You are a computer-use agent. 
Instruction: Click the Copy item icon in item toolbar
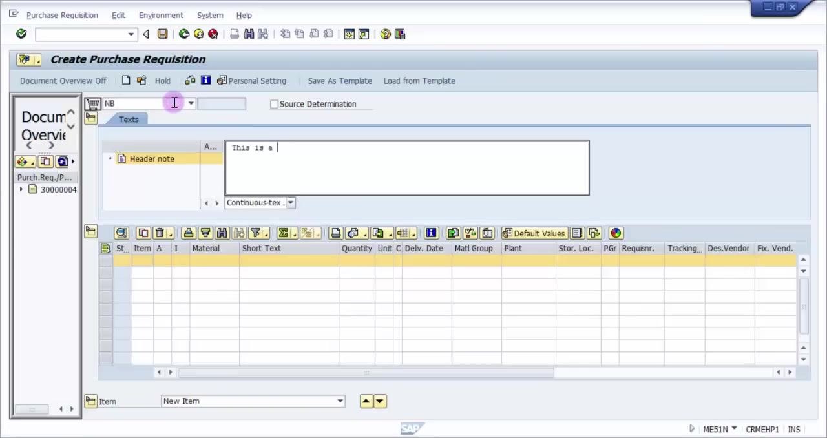click(x=143, y=233)
